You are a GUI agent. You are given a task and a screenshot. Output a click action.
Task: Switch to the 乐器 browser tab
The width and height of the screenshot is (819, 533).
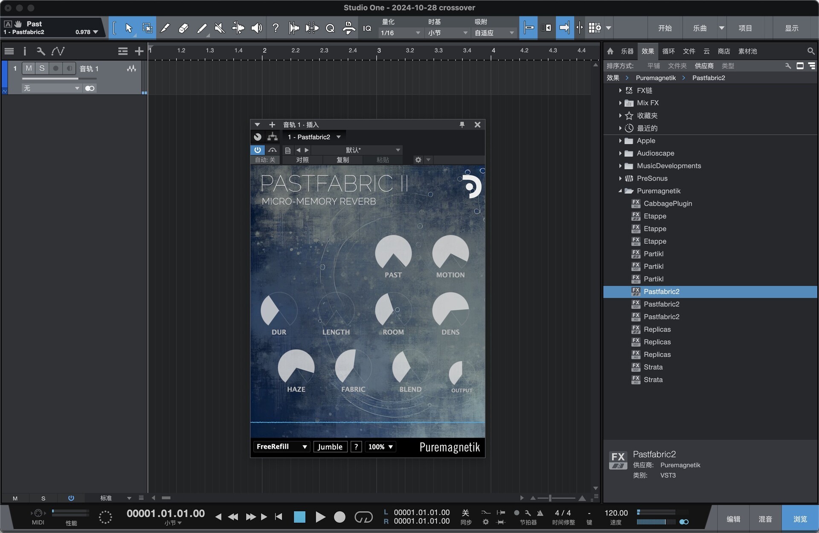[x=627, y=51]
